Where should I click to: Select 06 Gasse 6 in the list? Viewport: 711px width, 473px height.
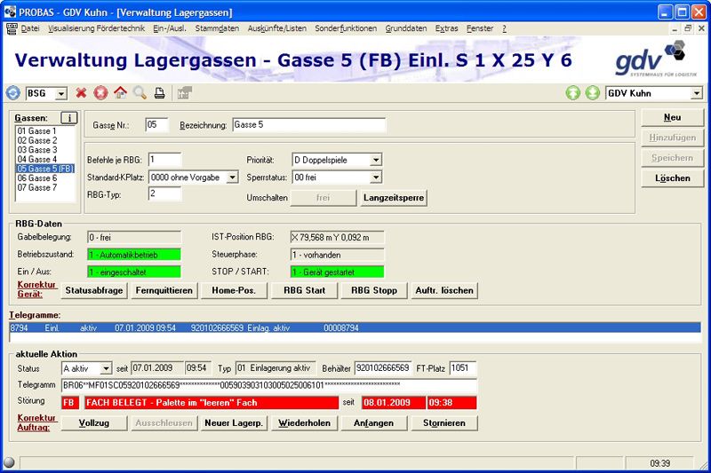coord(45,177)
